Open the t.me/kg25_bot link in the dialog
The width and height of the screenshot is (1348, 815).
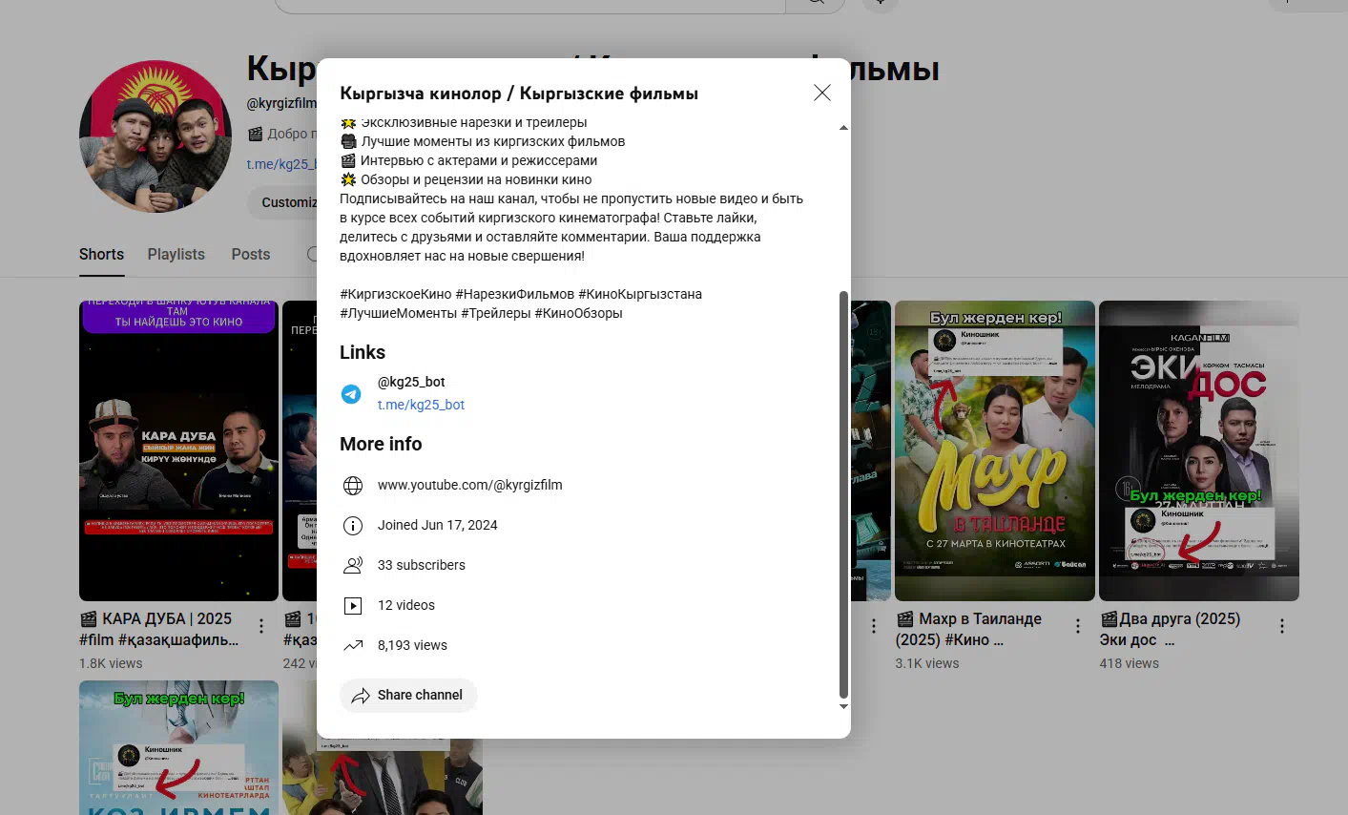pos(421,405)
